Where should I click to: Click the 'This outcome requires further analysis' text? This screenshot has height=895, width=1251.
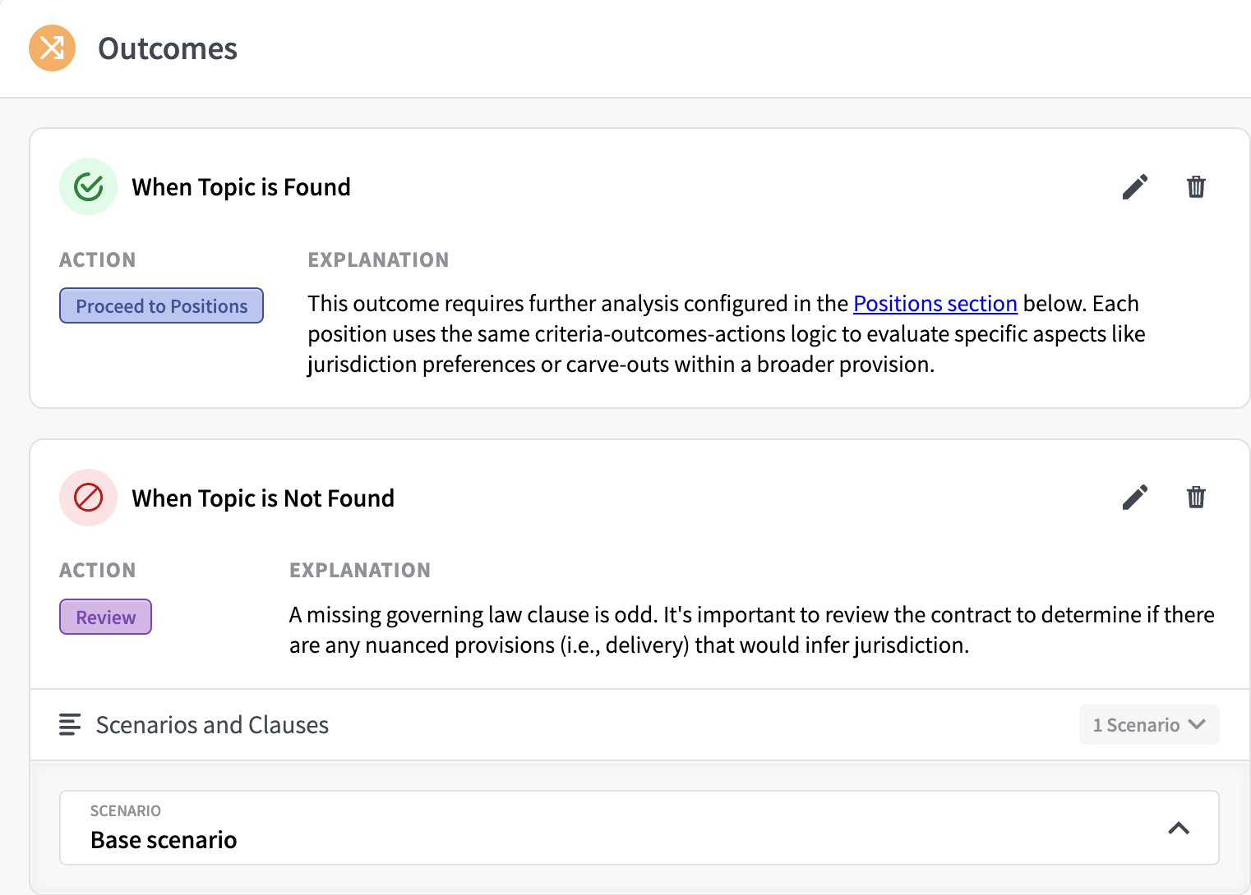727,334
